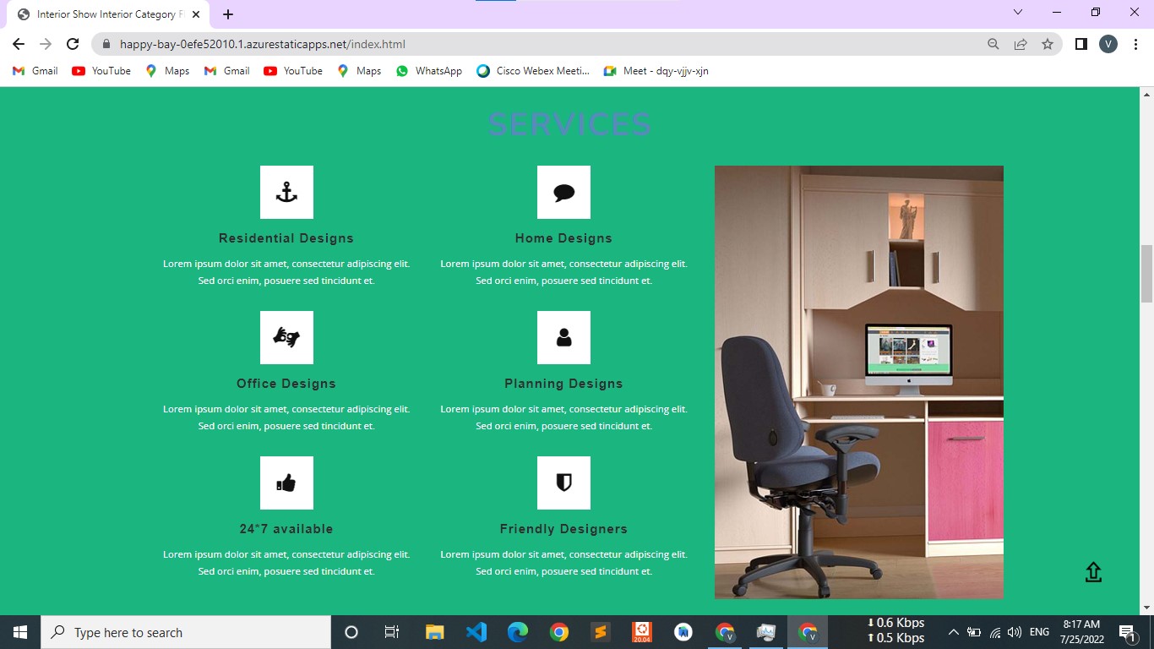The image size is (1154, 649).
Task: Open a new browser tab
Action: click(x=228, y=14)
